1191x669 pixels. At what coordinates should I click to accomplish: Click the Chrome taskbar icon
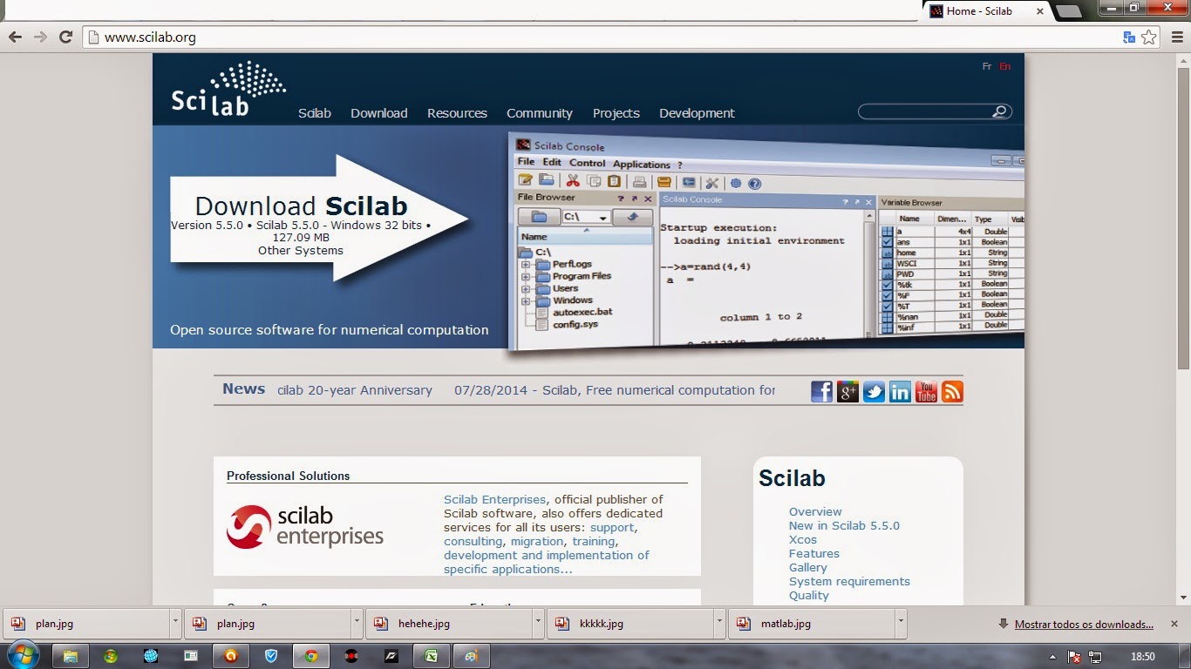click(311, 656)
